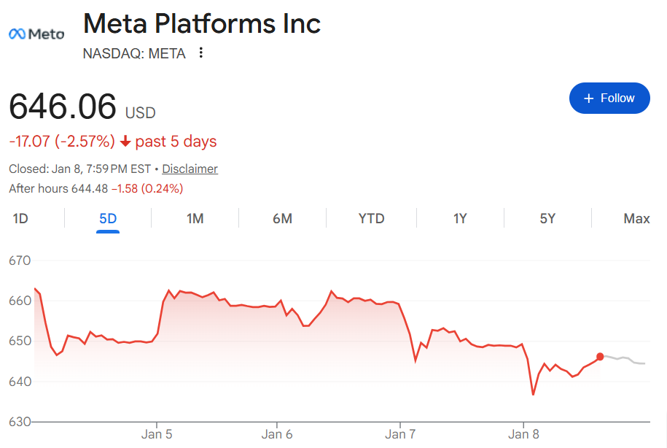Select the 5Y time range tab

[547, 219]
